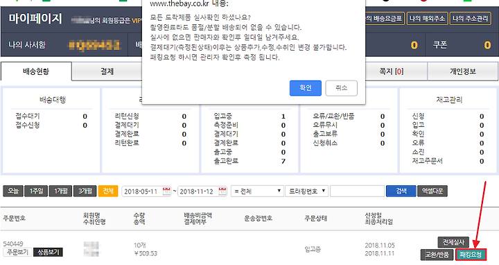Screen dimensions: 499x265
Task: Click the 운송장번호 column header
Action: (x=258, y=219)
